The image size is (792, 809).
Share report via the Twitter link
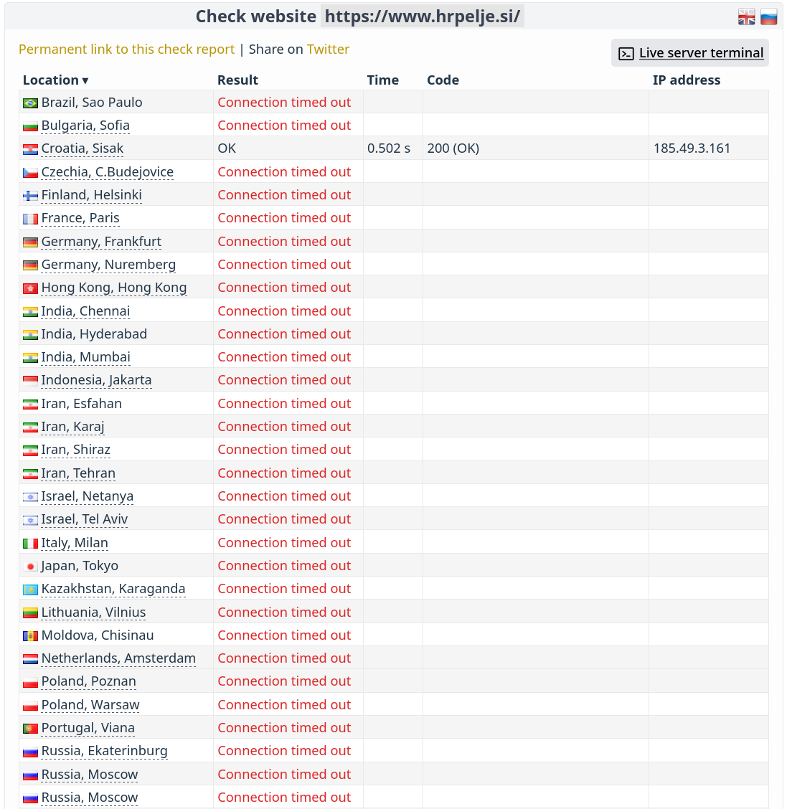(328, 49)
